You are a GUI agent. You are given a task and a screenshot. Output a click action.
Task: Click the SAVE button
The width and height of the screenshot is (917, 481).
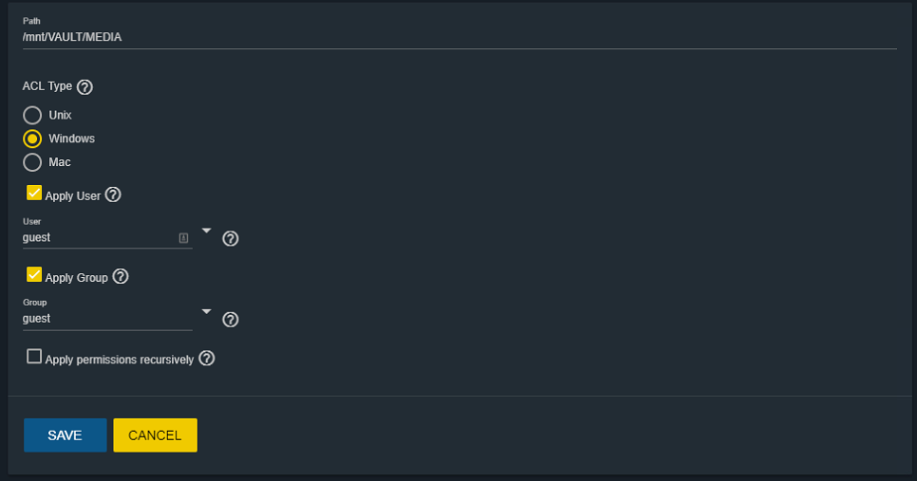pos(65,435)
